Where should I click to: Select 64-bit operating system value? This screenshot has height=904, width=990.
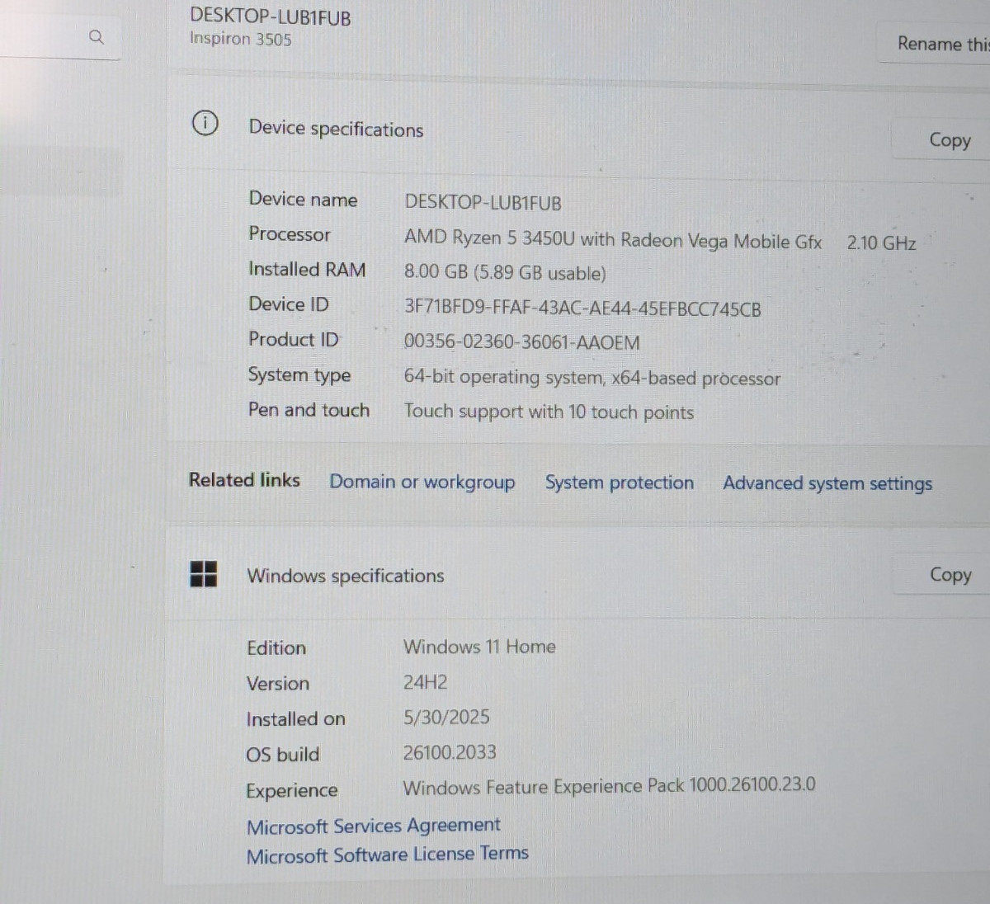592,378
